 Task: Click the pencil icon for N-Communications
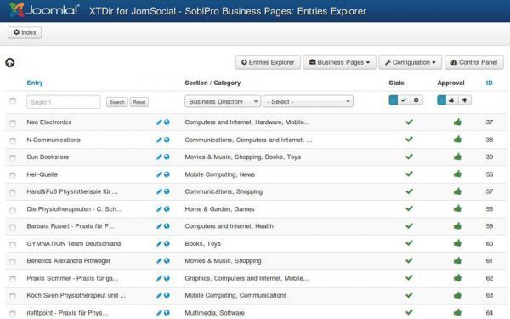click(x=159, y=140)
